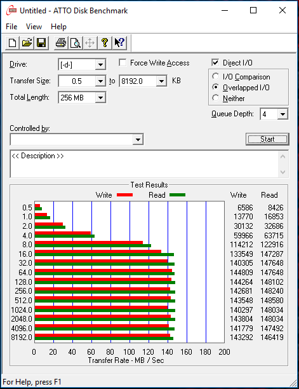Click read value 148580
Viewport: 299px width, 389px height.
click(x=272, y=301)
